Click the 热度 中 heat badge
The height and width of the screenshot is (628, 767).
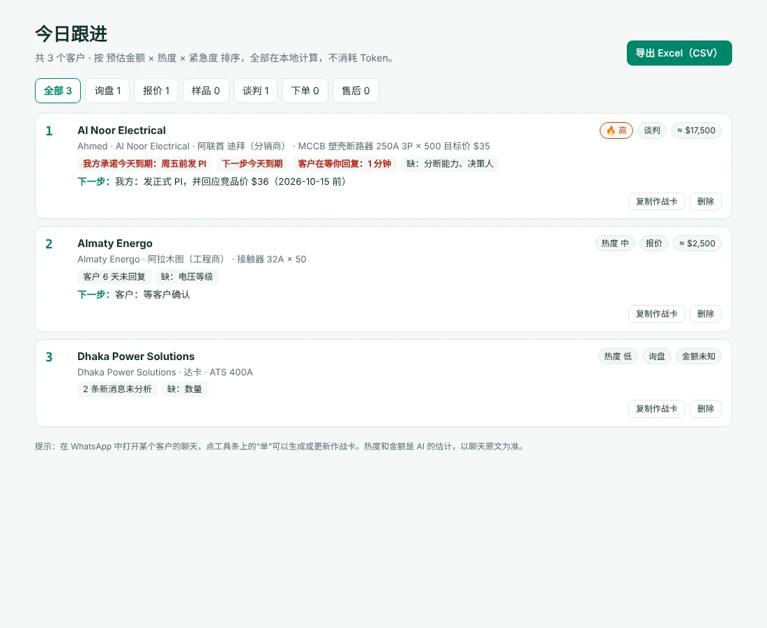point(615,244)
